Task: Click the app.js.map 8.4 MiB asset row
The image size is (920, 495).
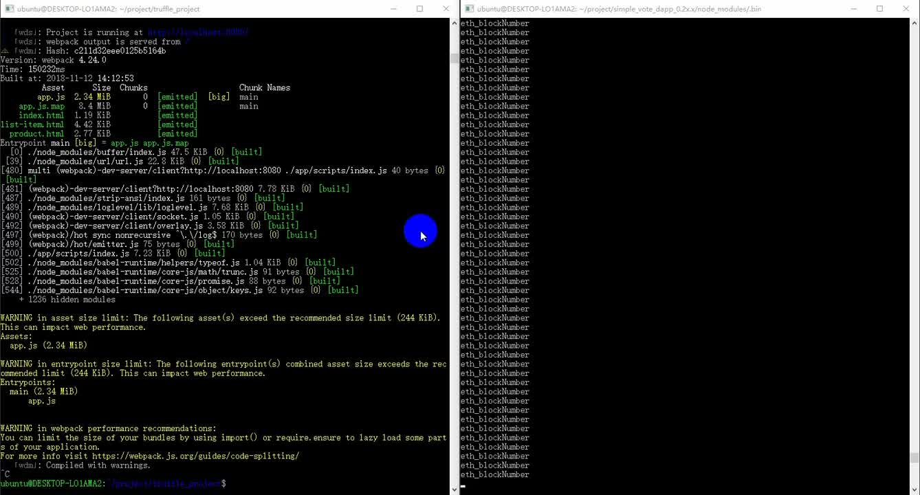Action: pos(139,106)
